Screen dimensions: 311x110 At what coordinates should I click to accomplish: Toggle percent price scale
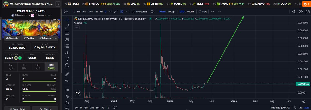point(295,108)
